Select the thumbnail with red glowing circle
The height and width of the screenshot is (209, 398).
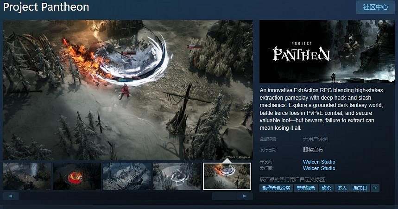tap(77, 177)
